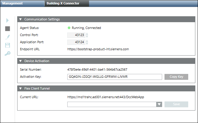
Task: Click the Save button in Flex Client Tunnel
Action: pos(176,104)
